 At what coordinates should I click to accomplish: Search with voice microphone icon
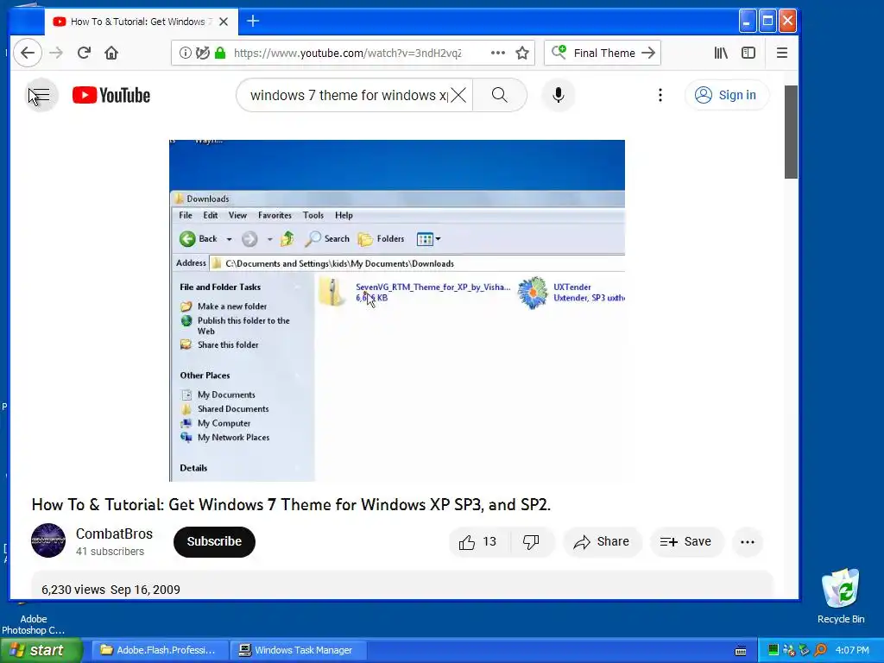pos(559,95)
